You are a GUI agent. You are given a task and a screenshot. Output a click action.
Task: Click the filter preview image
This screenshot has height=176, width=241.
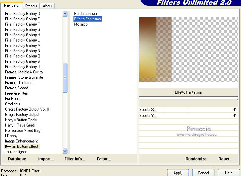click(x=188, y=49)
